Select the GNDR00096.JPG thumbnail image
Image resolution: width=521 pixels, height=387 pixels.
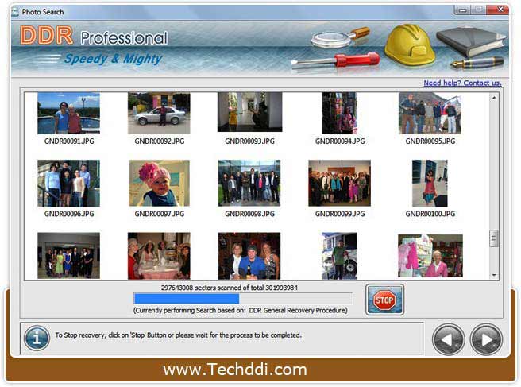(x=69, y=184)
